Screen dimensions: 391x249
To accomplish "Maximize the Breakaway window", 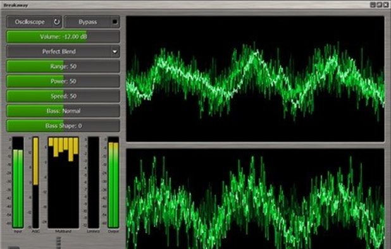I will pos(379,4).
